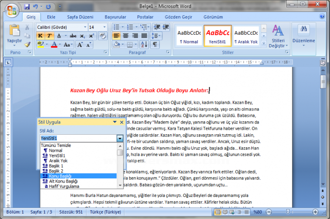Open line spacing options
330x219 pixels.
156,36
